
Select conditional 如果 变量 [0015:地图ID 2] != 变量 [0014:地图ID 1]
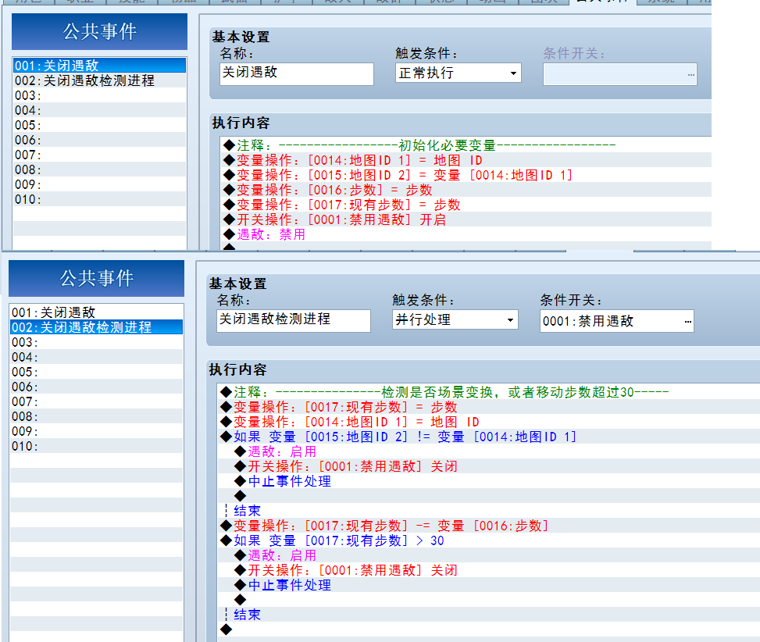(489, 437)
